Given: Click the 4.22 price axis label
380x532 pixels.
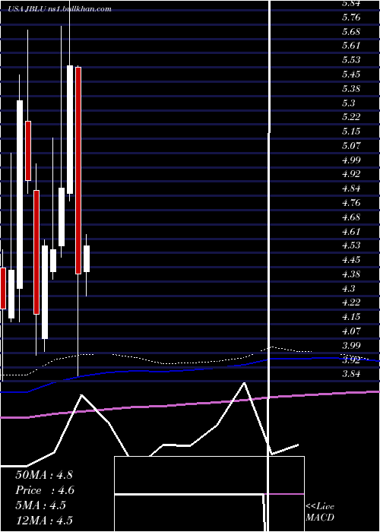Looking at the screenshot, I should coord(351,302).
